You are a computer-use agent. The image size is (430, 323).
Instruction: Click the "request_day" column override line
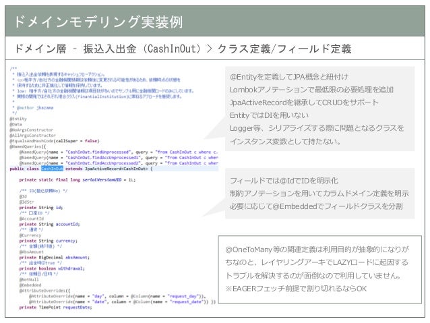pyautogui.click(x=117, y=296)
